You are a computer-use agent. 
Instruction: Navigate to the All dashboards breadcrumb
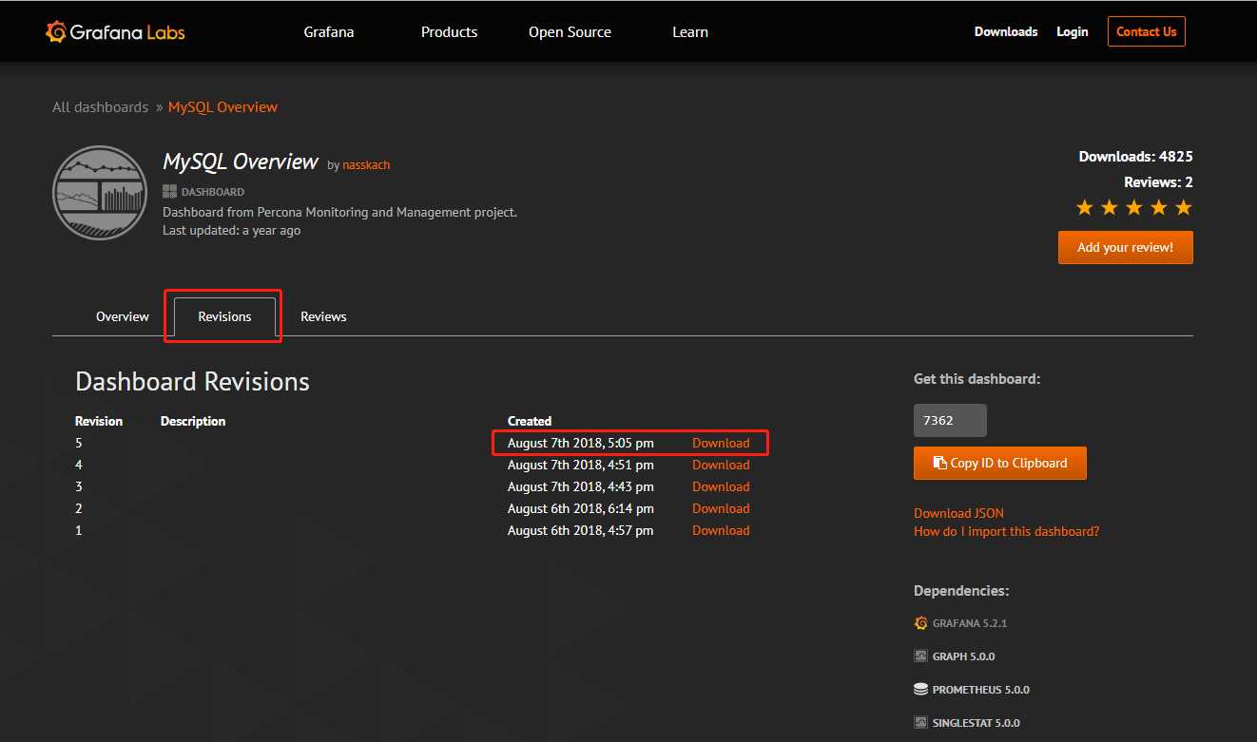[x=100, y=107]
